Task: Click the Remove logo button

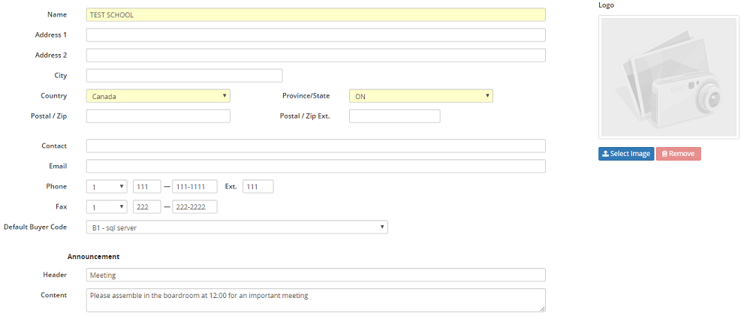Action: (678, 154)
